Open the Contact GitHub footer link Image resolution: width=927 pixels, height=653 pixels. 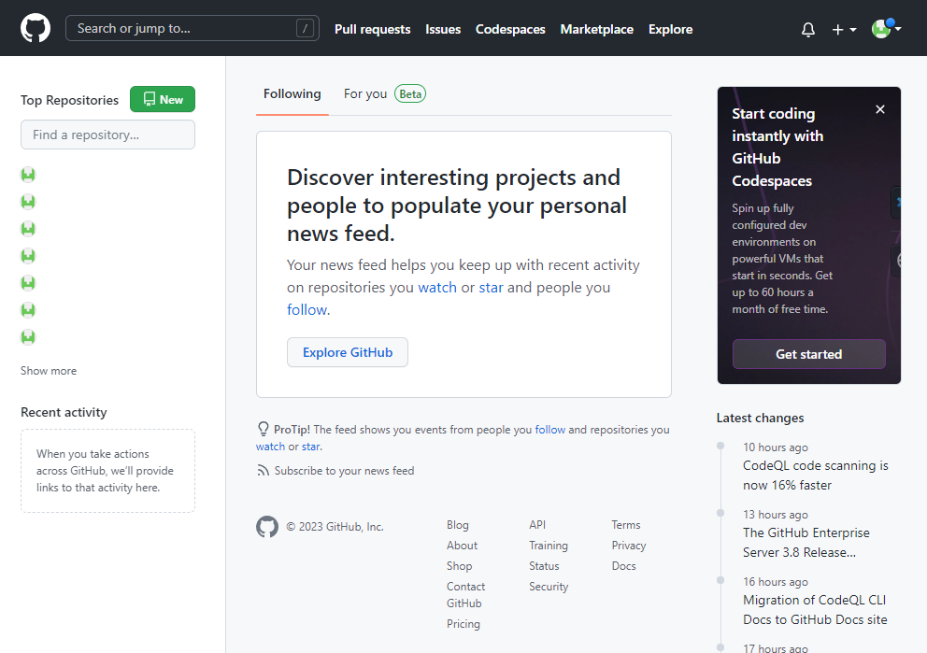pyautogui.click(x=466, y=594)
